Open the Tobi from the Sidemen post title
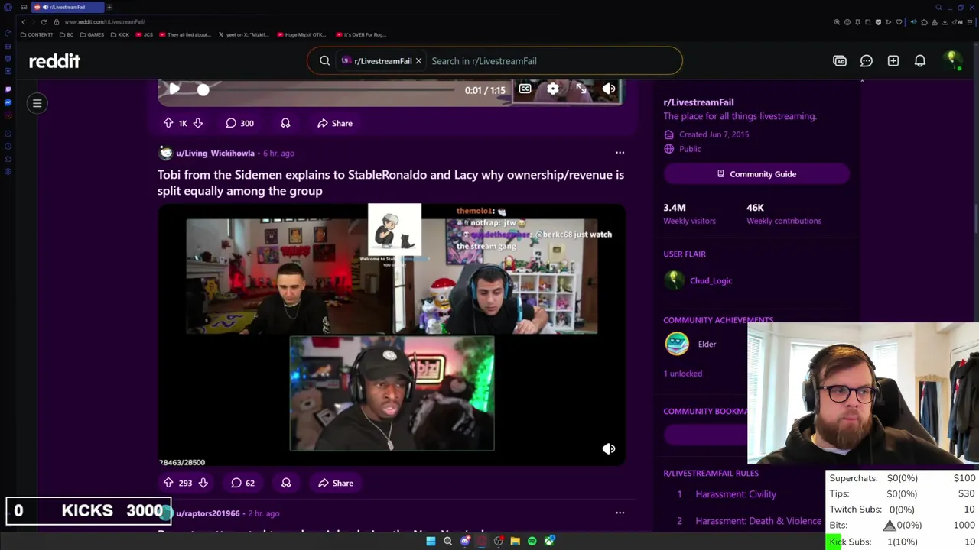 (x=391, y=183)
